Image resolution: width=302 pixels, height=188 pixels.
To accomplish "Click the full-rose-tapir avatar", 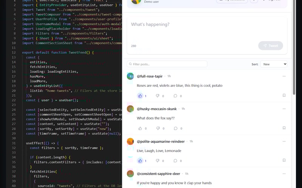I will pos(130,76).
